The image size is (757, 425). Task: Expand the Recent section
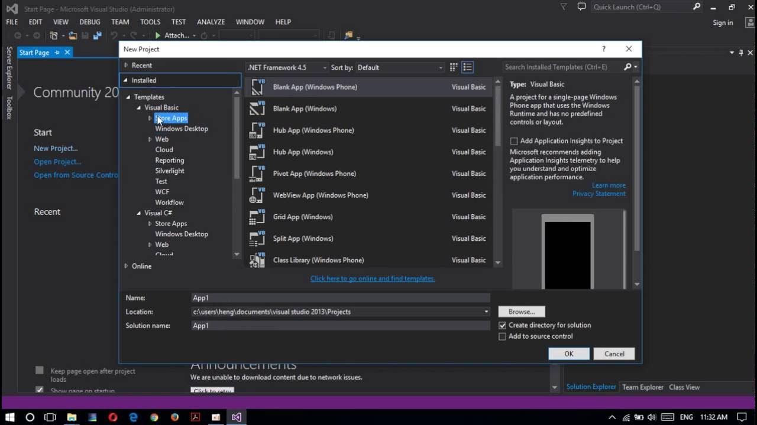coord(126,66)
